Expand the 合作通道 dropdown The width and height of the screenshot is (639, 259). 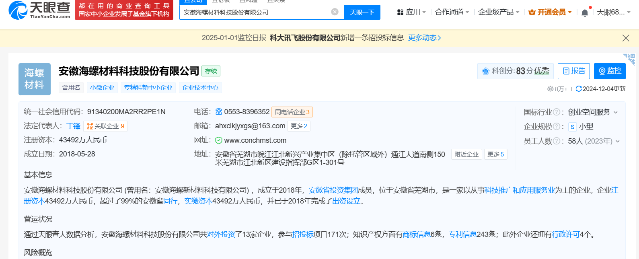pos(452,12)
